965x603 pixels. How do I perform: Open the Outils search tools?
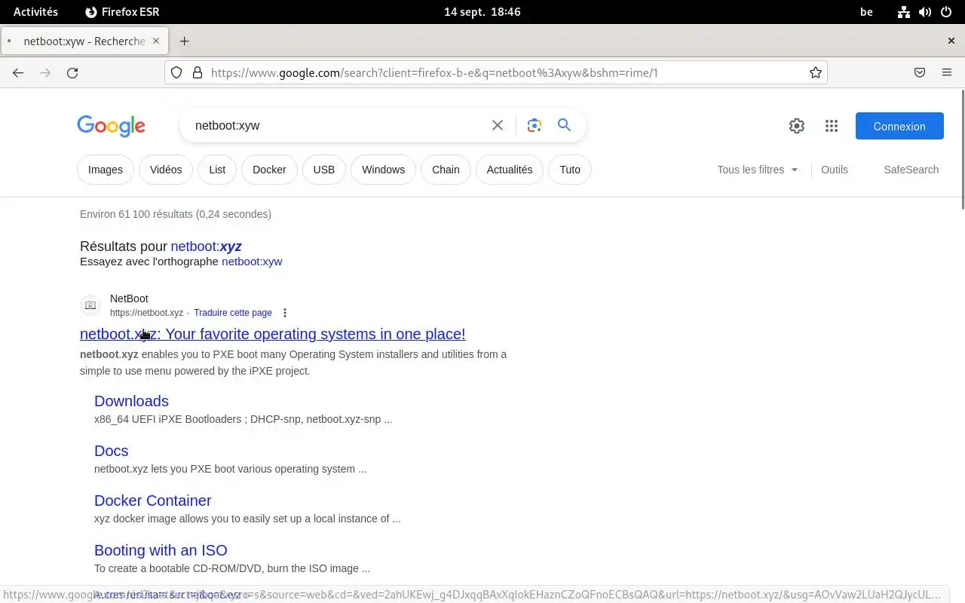tap(835, 170)
